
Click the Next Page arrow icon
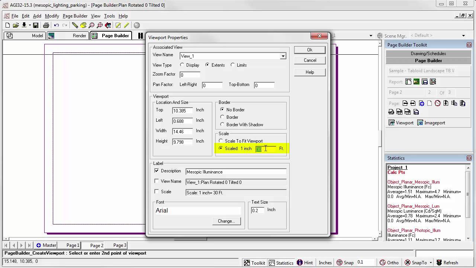(413, 103)
